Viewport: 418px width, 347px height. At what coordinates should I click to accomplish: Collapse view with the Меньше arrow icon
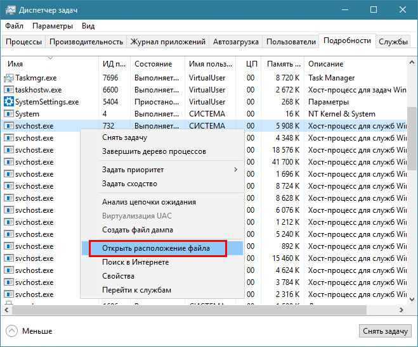click(11, 331)
